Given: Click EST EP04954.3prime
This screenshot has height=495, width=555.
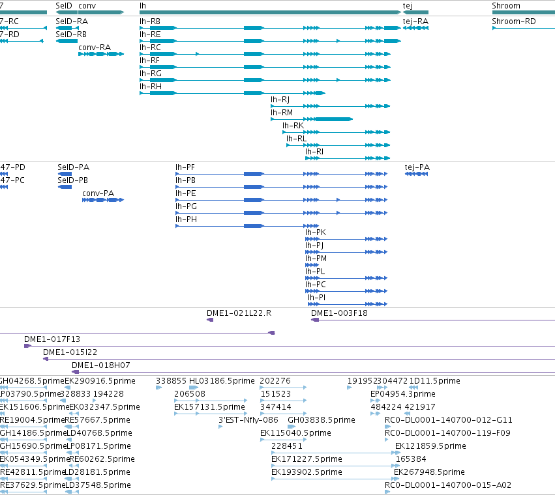Looking at the screenshot, I should tap(375, 401).
